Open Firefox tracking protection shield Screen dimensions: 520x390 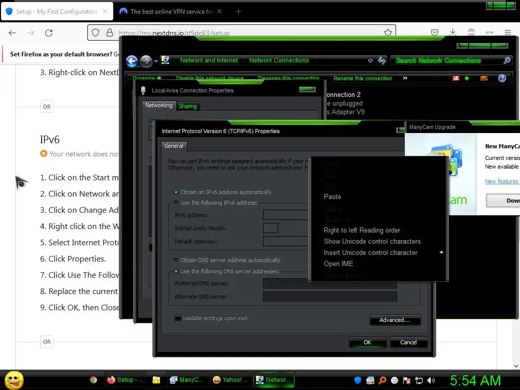[x=95, y=32]
